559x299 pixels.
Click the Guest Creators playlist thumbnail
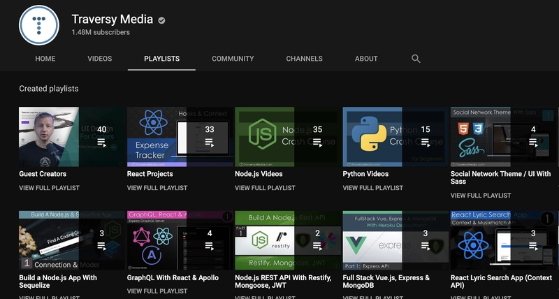click(72, 137)
